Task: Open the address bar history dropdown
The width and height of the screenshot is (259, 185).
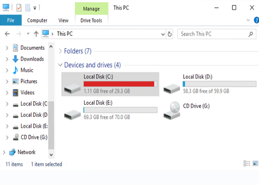Action: [163, 34]
